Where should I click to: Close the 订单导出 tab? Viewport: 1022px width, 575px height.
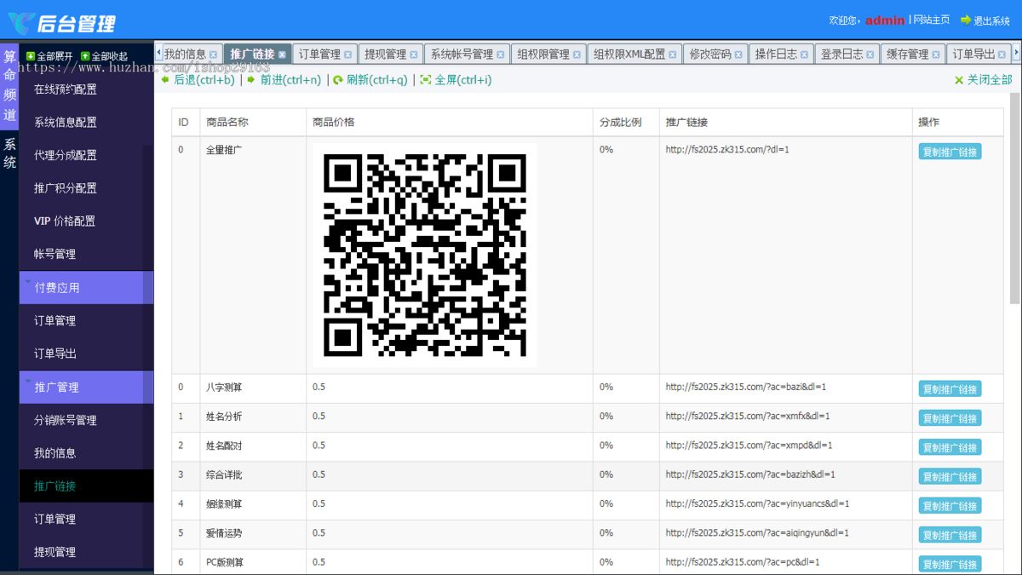(1002, 55)
